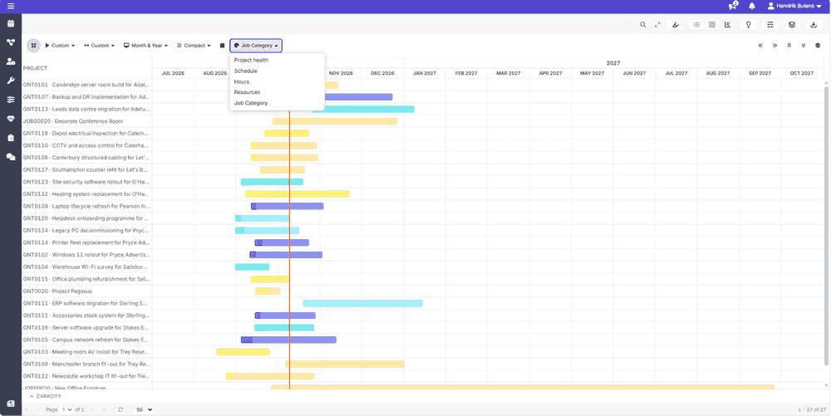Open GNT0118 Depot electrical inspection project
The height and width of the screenshot is (416, 831).
tap(86, 134)
